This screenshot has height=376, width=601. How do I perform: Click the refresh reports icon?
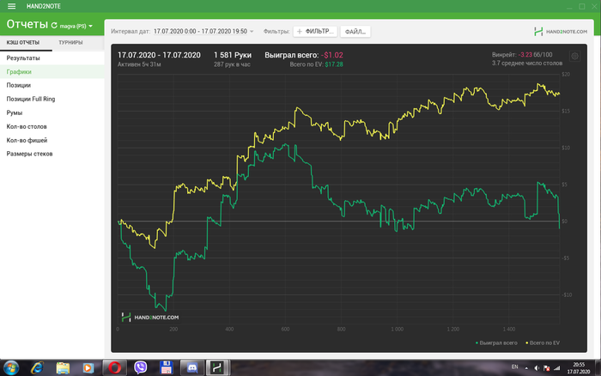[54, 25]
